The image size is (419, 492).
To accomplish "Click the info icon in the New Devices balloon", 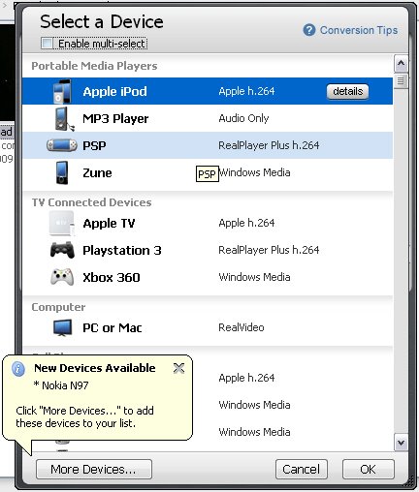I will (18, 369).
